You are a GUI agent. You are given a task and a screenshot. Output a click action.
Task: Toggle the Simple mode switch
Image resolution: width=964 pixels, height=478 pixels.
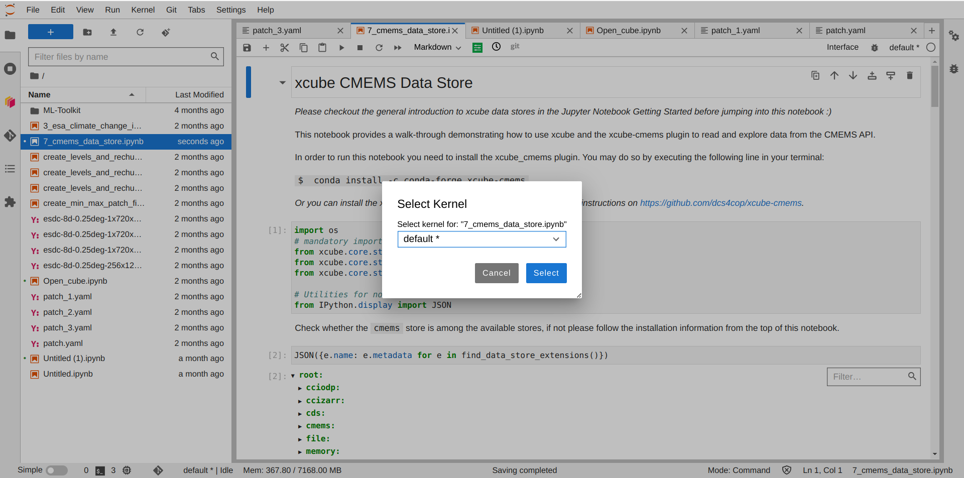tap(57, 470)
